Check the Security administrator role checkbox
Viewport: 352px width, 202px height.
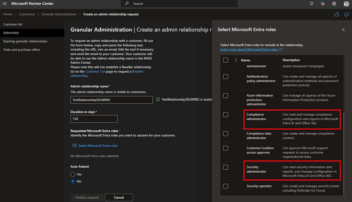pyautogui.click(x=226, y=167)
